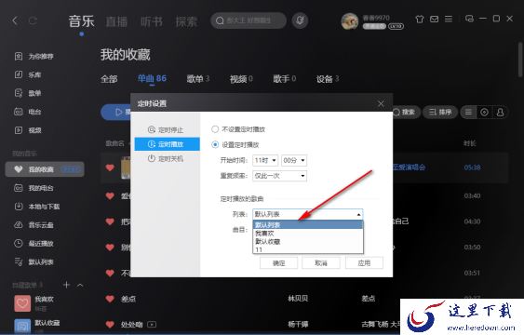Click the person icon in list toolbar
This screenshot has width=524, height=335.
500,113
